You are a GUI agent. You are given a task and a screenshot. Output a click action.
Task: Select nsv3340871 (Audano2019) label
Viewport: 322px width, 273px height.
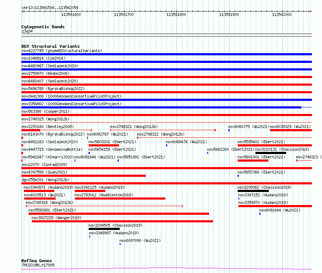click(48, 187)
